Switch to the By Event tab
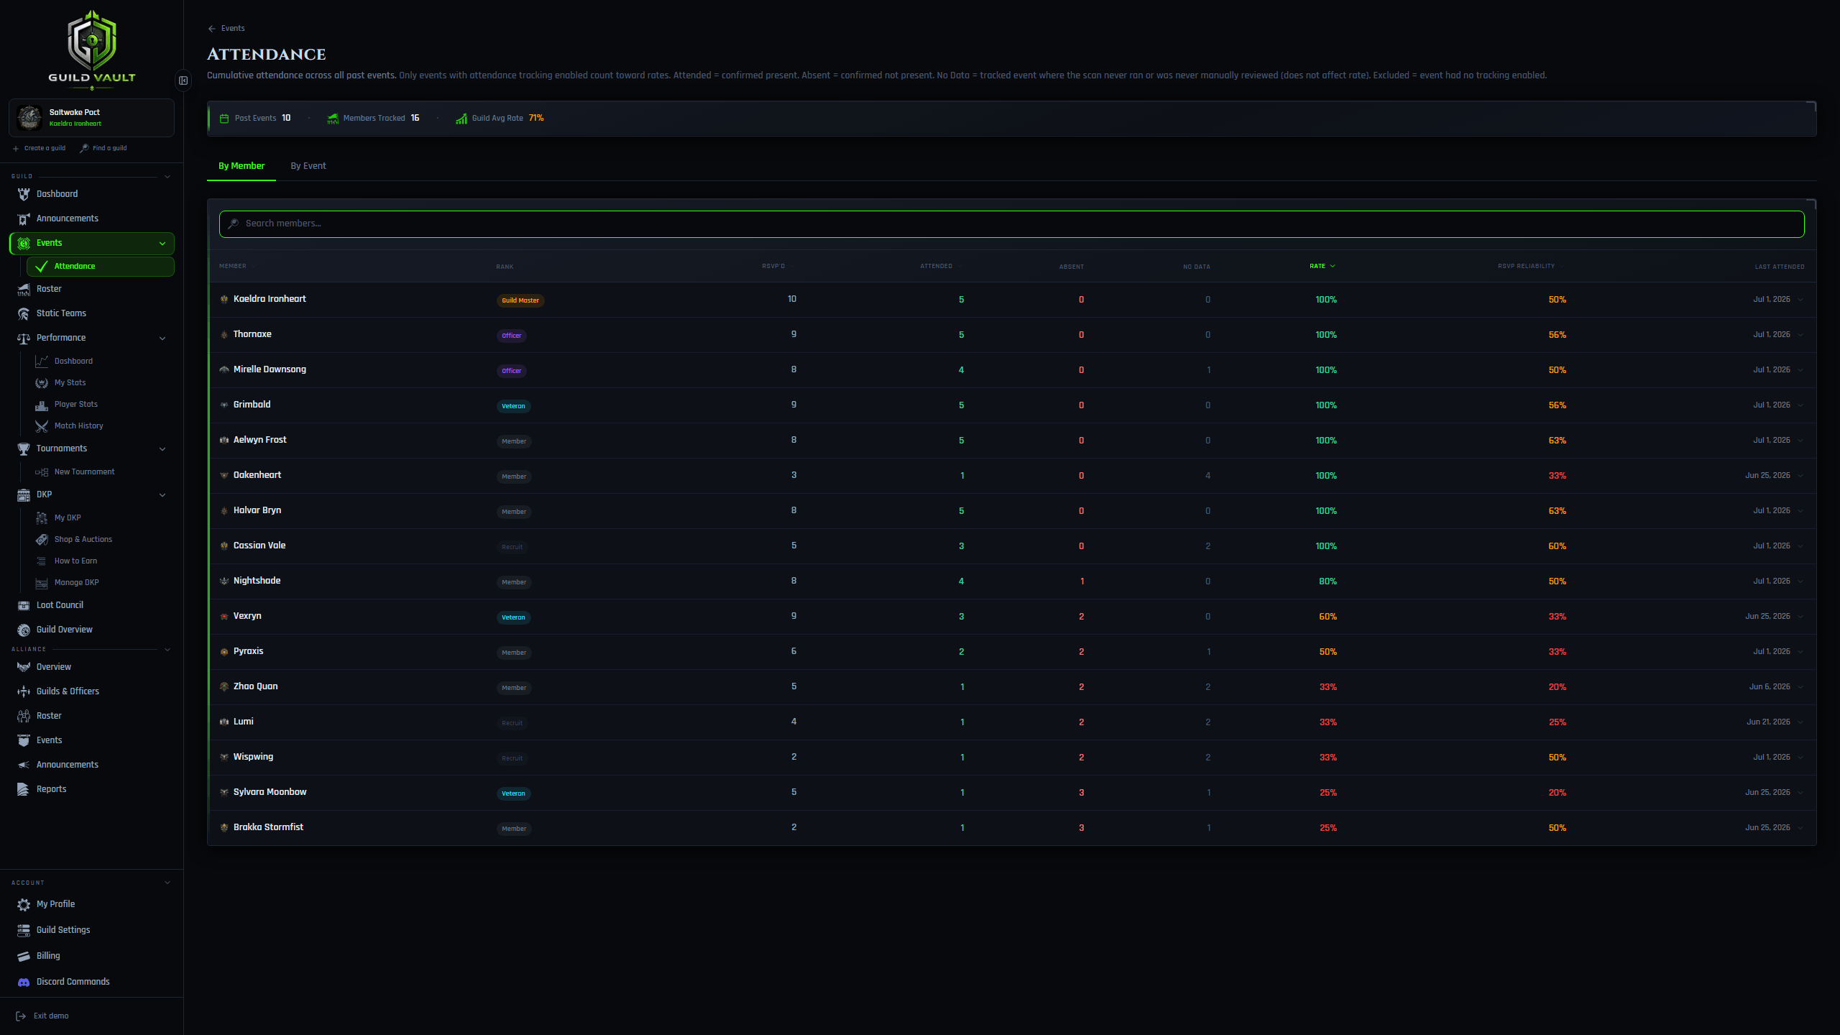 (x=308, y=166)
